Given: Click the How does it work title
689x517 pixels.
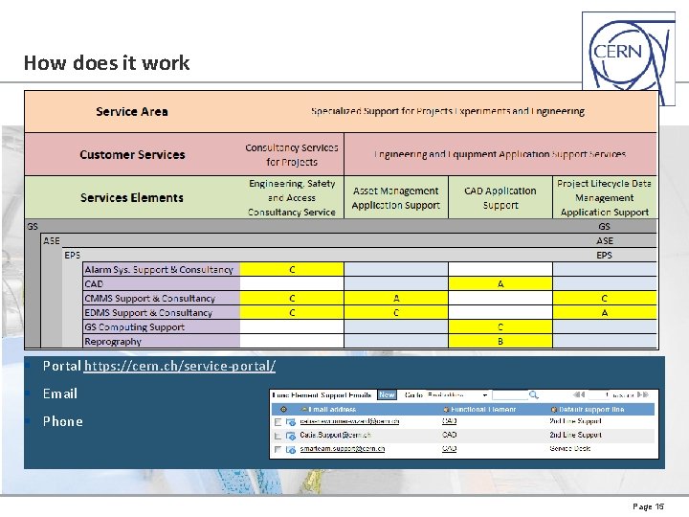Looking at the screenshot, I should click(x=107, y=63).
